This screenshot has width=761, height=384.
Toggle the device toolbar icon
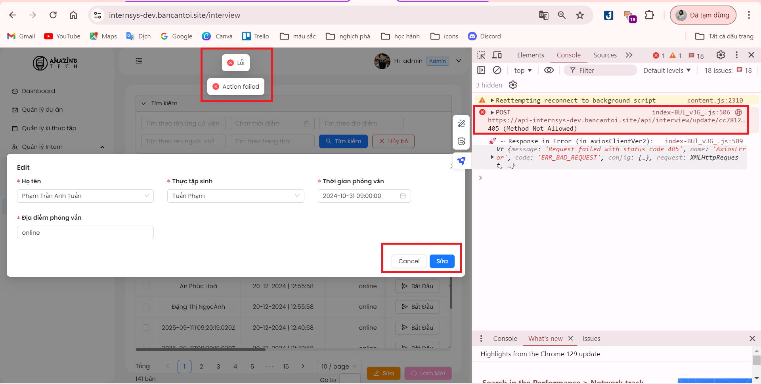tap(497, 55)
